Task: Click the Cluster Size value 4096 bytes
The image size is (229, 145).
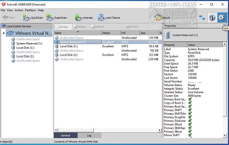Action: click(194, 96)
